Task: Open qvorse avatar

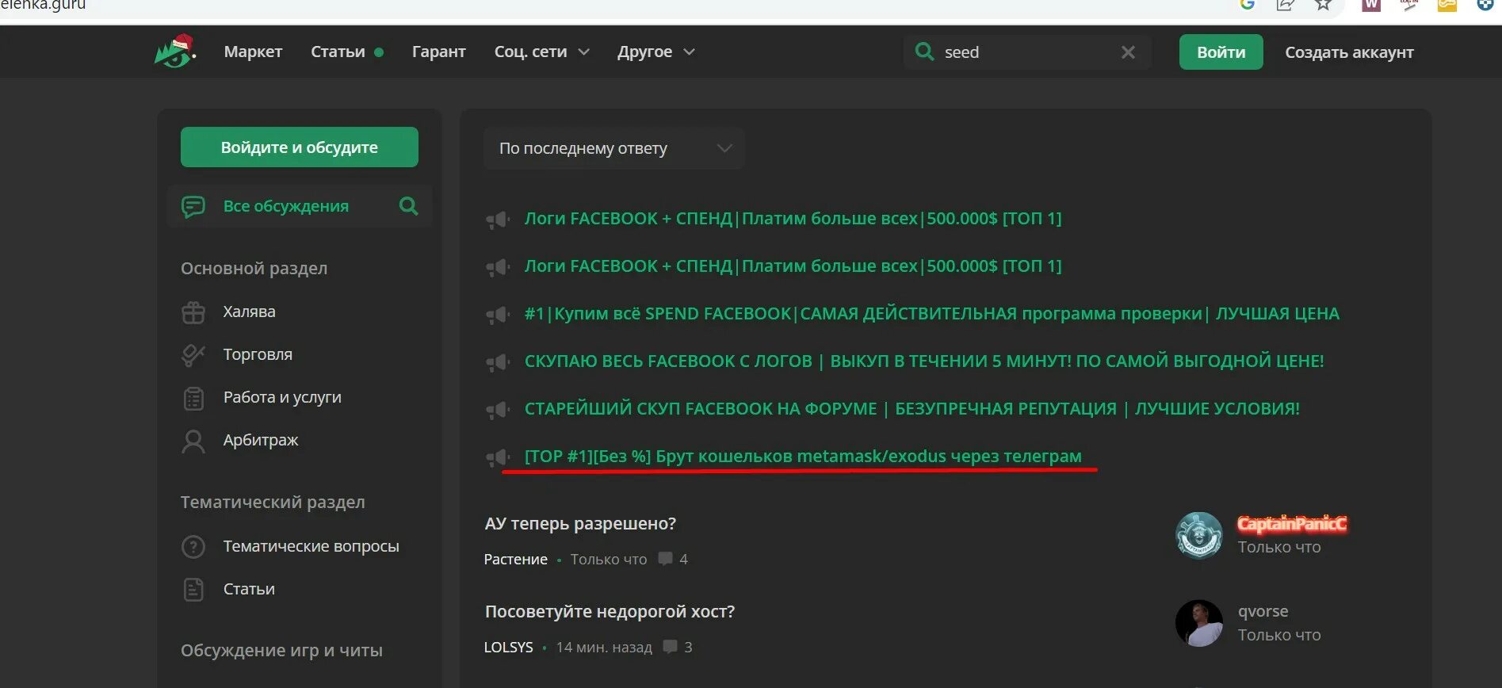Action: (1198, 623)
